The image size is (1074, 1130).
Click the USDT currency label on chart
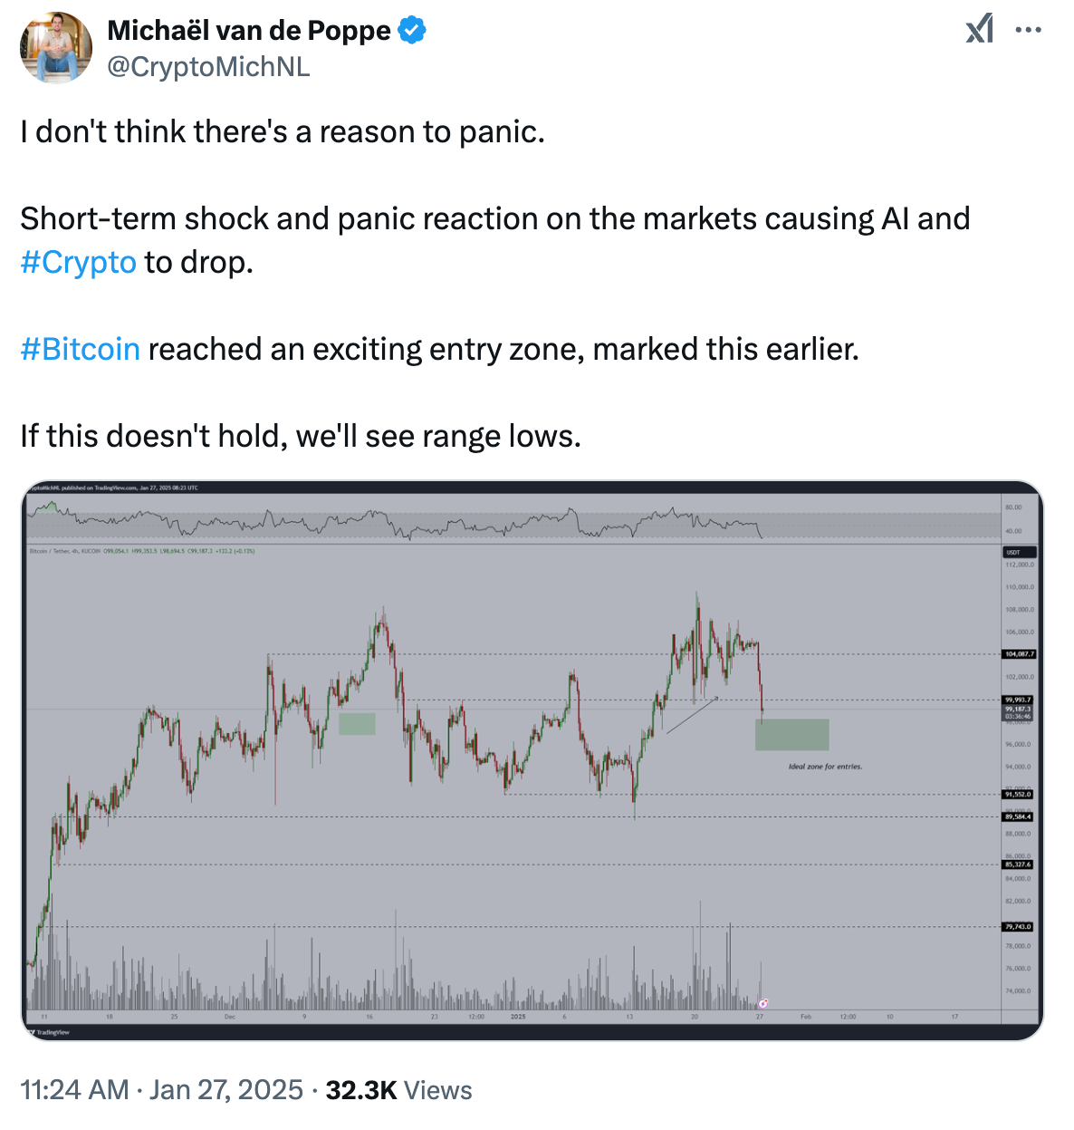1014,552
